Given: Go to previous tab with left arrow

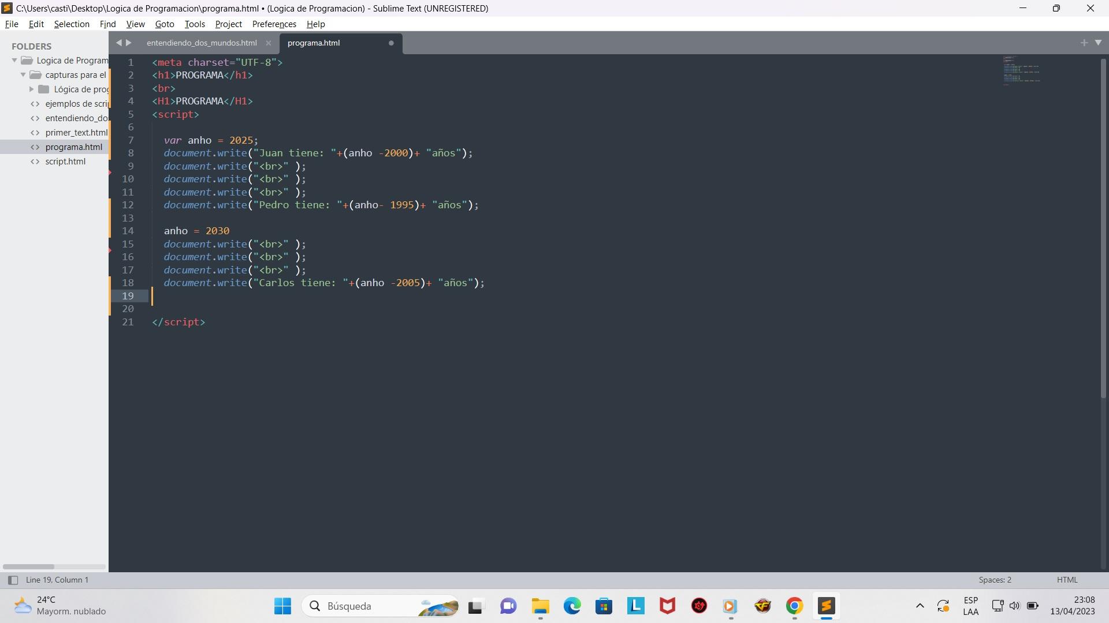Looking at the screenshot, I should click(119, 43).
